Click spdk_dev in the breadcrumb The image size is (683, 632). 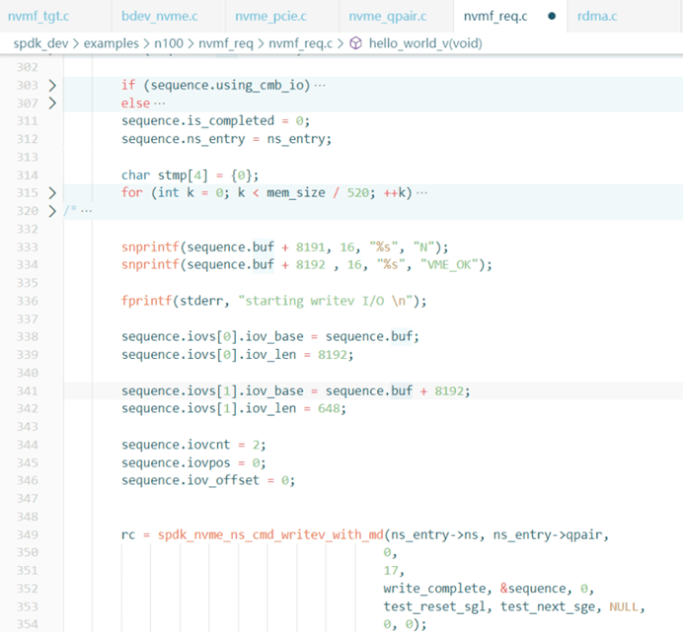point(40,43)
